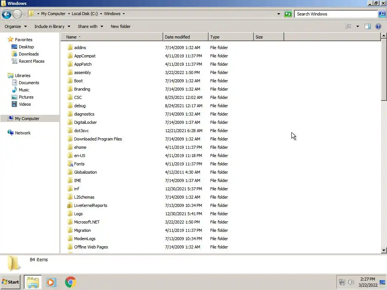Sort by the Name column header
Screen dimensions: 387x290
click(x=112, y=37)
